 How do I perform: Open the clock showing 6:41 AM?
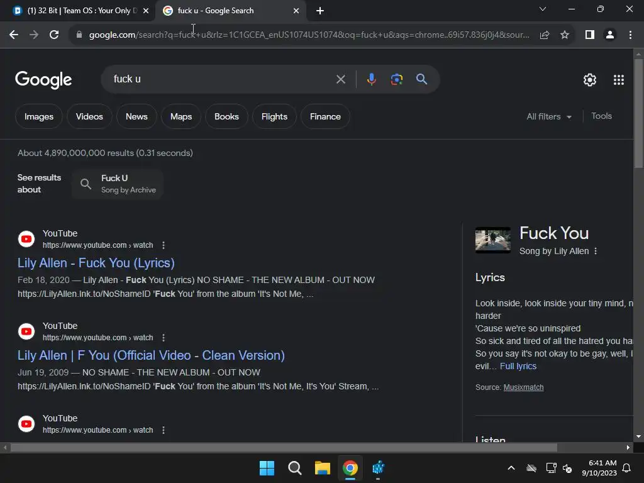click(599, 468)
